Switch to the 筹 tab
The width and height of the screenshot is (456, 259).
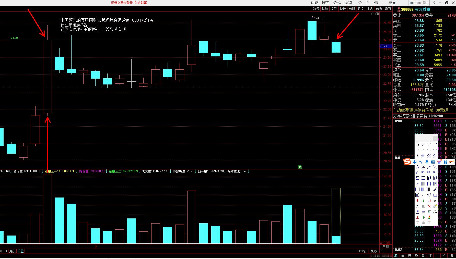click(452, 256)
